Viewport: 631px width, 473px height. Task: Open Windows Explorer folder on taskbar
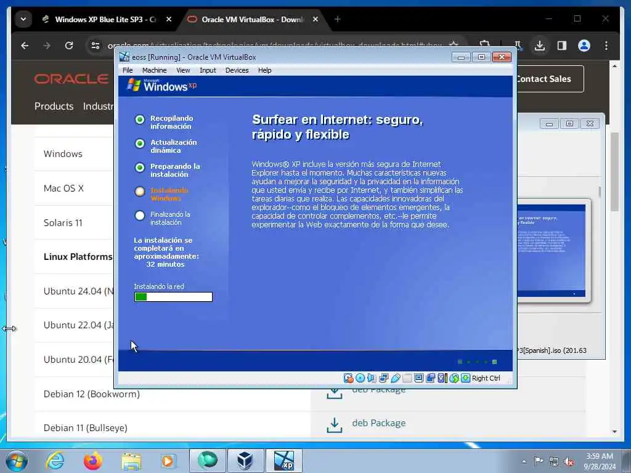click(x=131, y=461)
